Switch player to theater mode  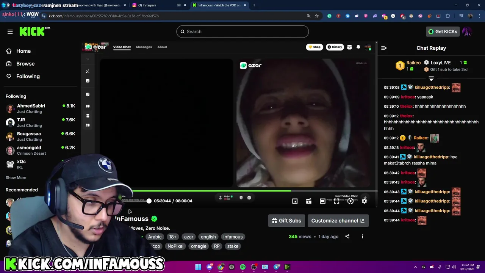322,201
